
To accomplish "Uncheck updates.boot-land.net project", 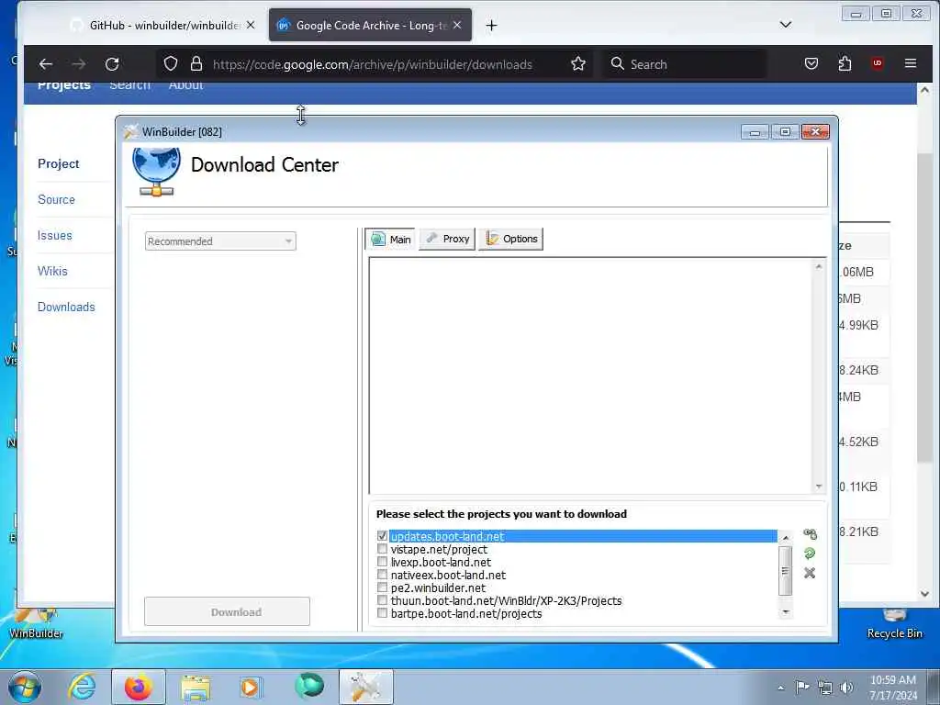I will pos(382,535).
